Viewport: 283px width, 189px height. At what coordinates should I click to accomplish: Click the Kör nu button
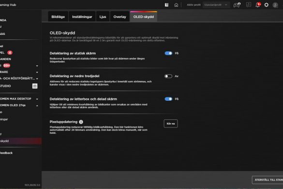pyautogui.click(x=171, y=124)
